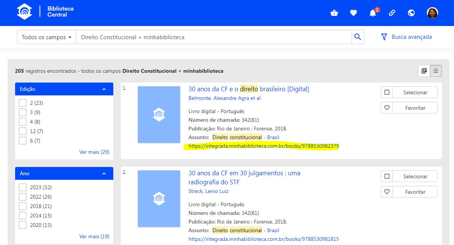Click the globe language icon
The image size is (454, 245).
pos(411,13)
